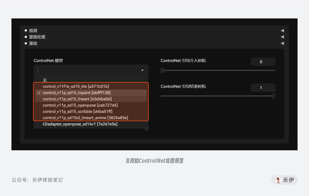
Task: Click the 引导结束时机 value box showing 1
Action: (263, 87)
